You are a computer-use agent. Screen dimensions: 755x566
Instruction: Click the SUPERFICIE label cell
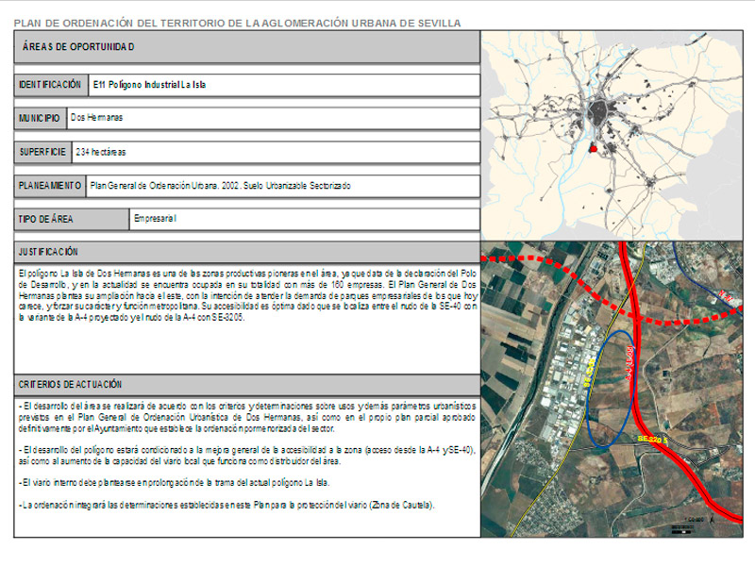pos(42,151)
